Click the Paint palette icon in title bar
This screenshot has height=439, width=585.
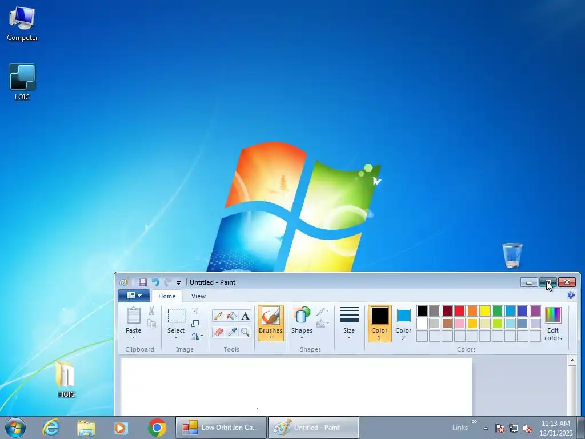(123, 282)
